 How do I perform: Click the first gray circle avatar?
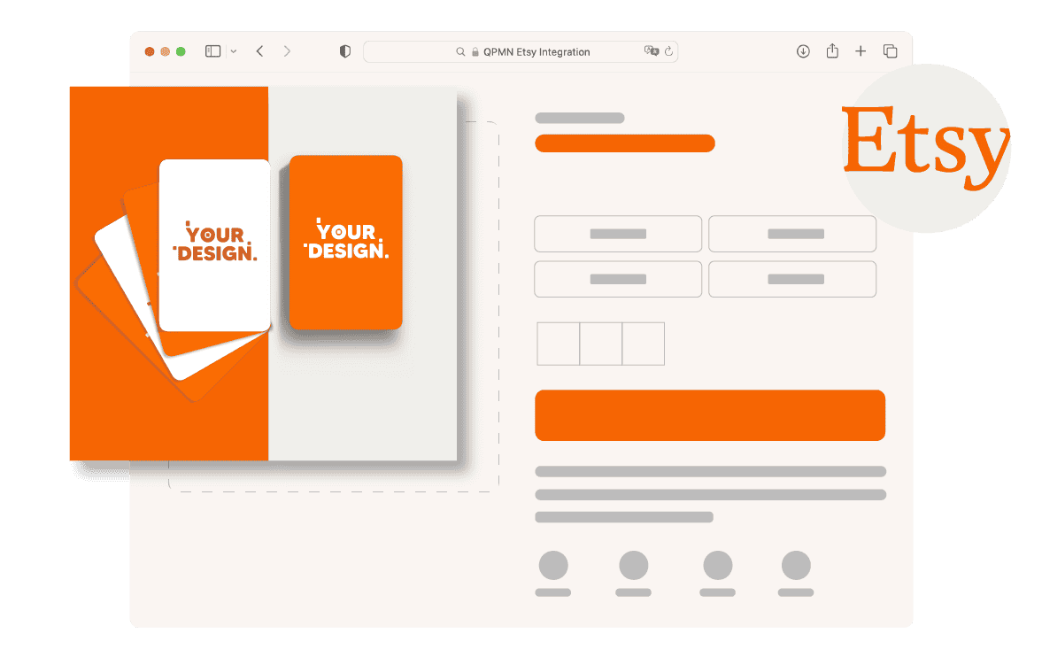click(x=553, y=565)
